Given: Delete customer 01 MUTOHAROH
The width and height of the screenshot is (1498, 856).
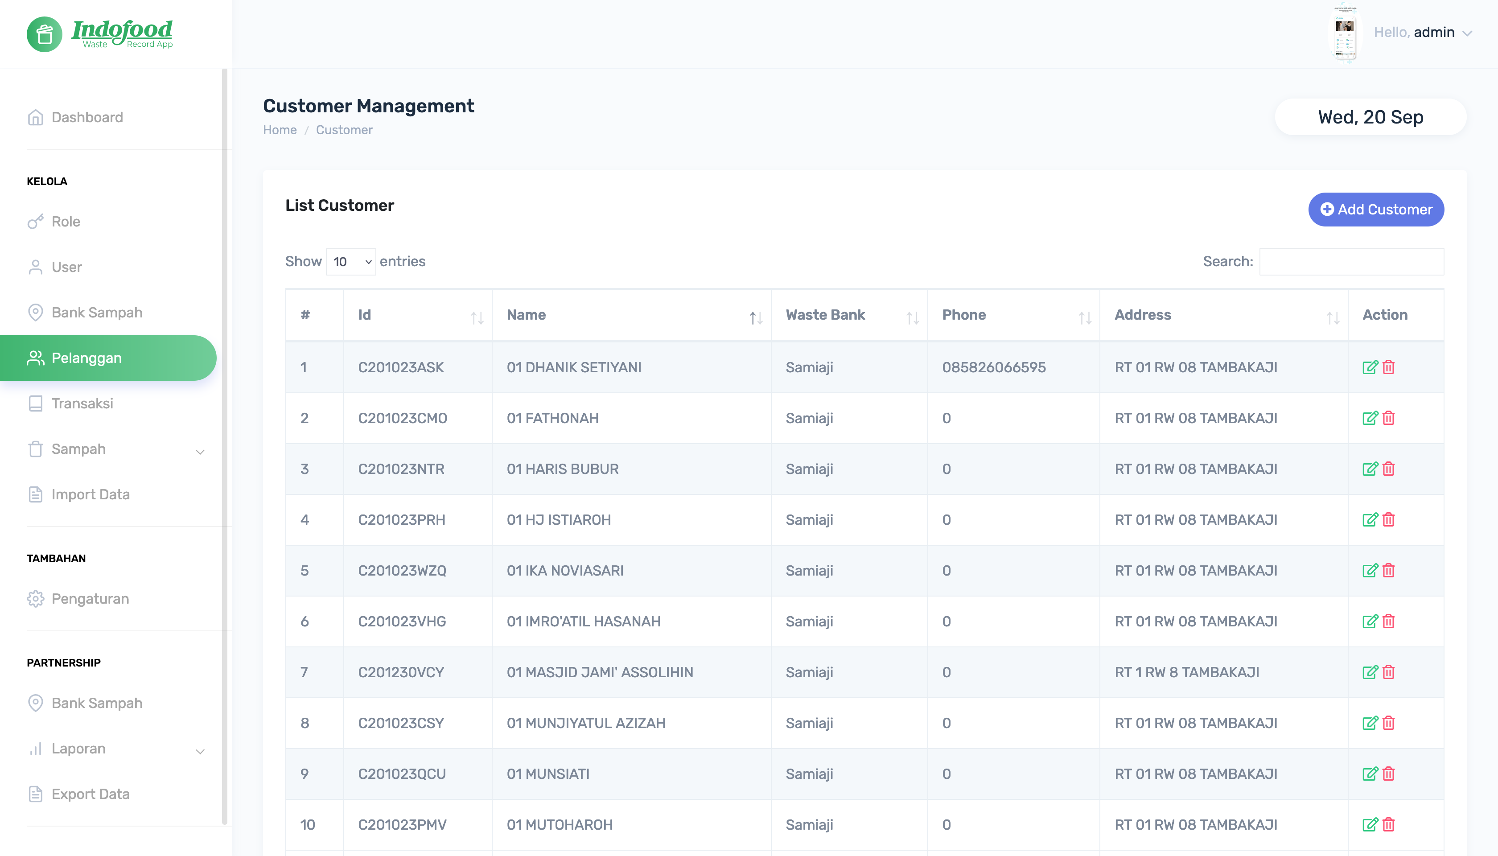Looking at the screenshot, I should pyautogui.click(x=1389, y=825).
